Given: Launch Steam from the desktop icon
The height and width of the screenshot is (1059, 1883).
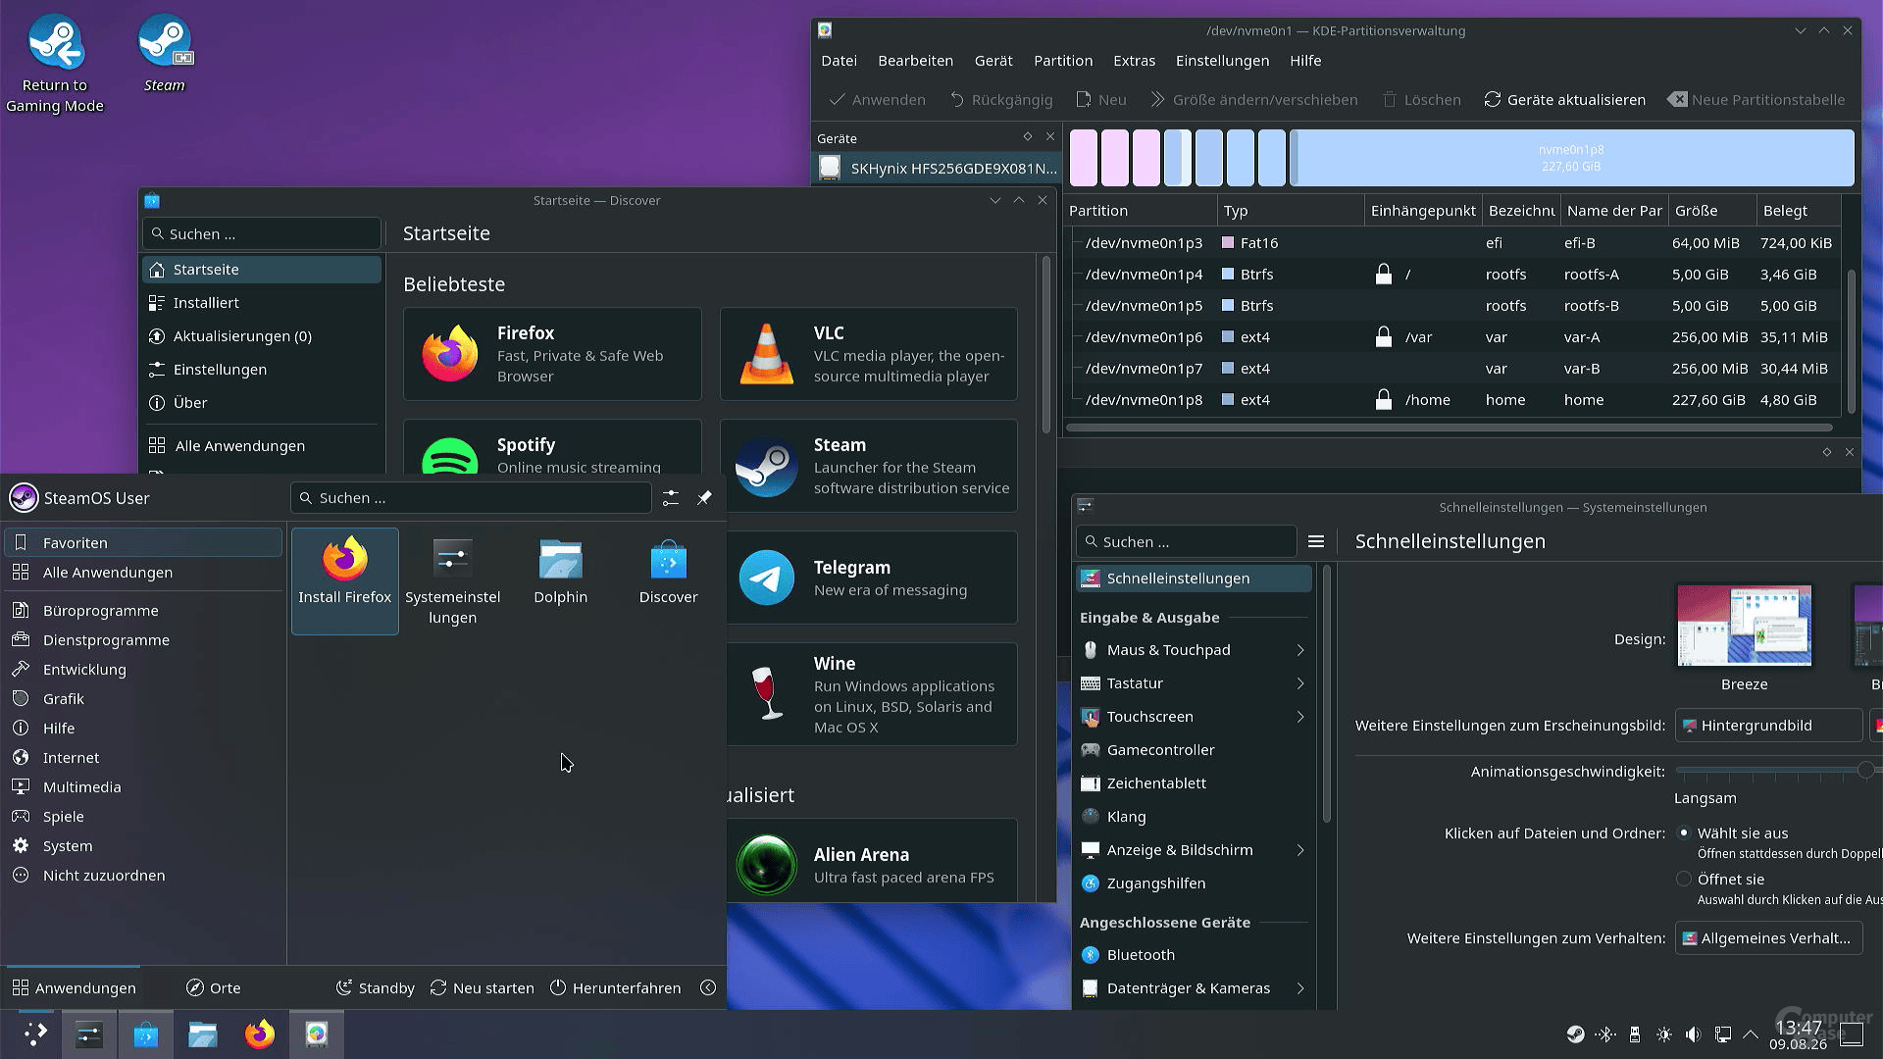Looking at the screenshot, I should [x=164, y=55].
